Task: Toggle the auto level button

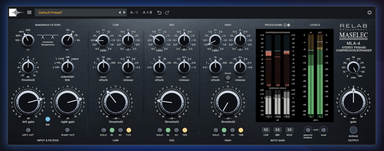Action: (324, 130)
